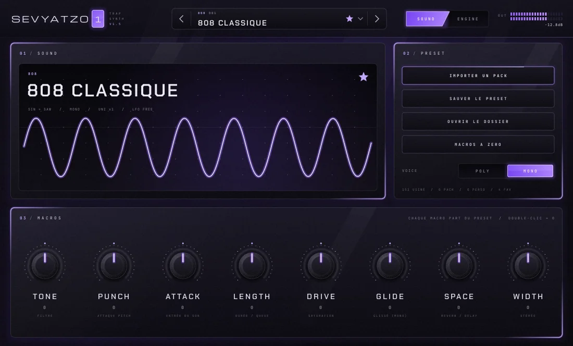Toggle the star in the 808 CLASSIQUE display
The width and height of the screenshot is (573, 346).
(363, 77)
